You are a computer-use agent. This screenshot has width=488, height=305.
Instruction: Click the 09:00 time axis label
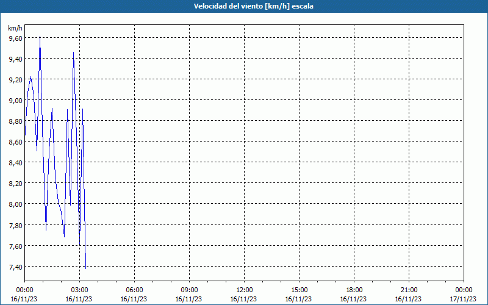(189, 290)
